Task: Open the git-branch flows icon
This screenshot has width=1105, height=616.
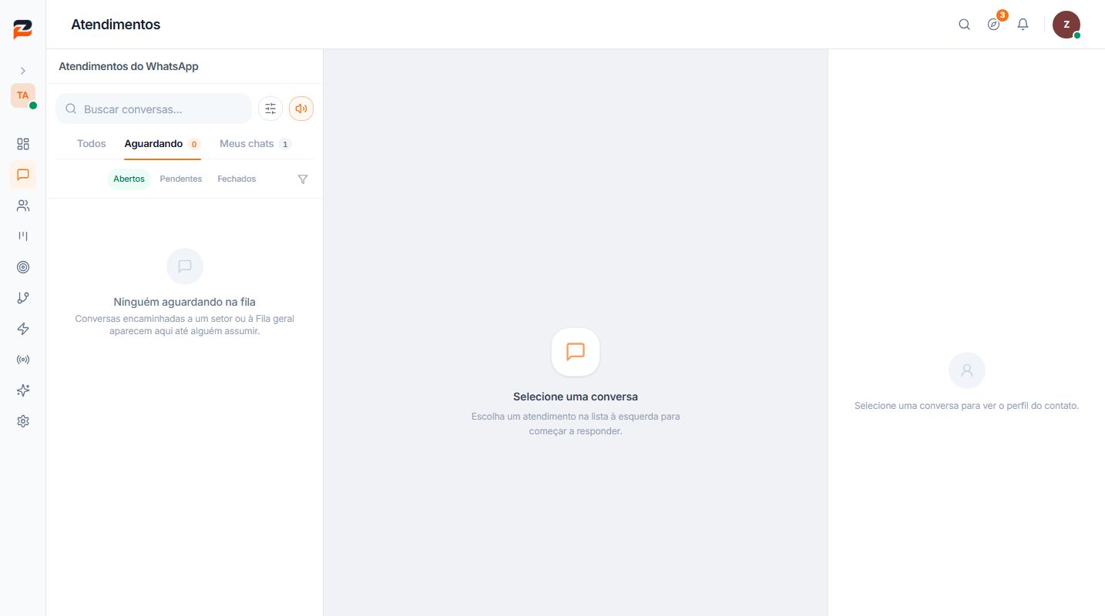Action: point(23,298)
